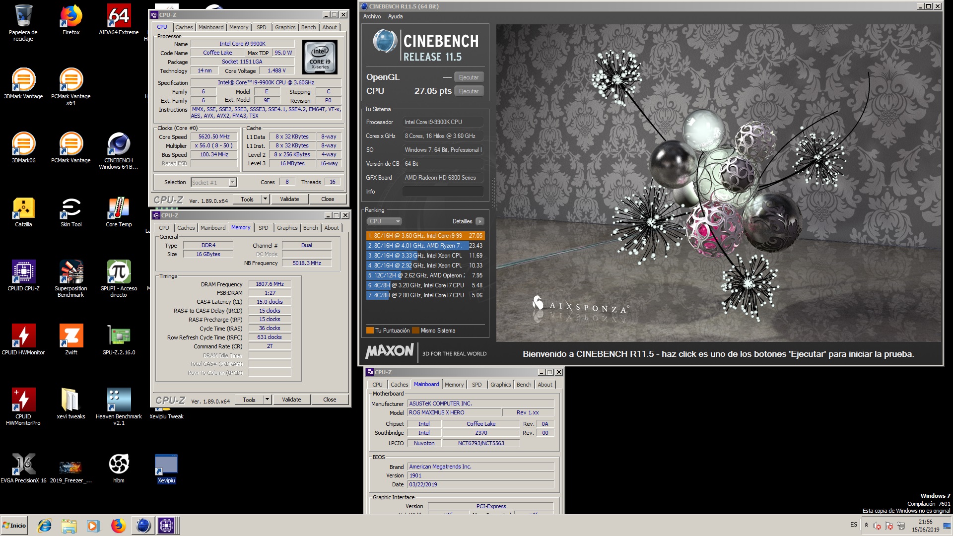This screenshot has width=953, height=536.
Task: Switch to Caches tab in CPU-Z CPU window
Action: point(184,27)
